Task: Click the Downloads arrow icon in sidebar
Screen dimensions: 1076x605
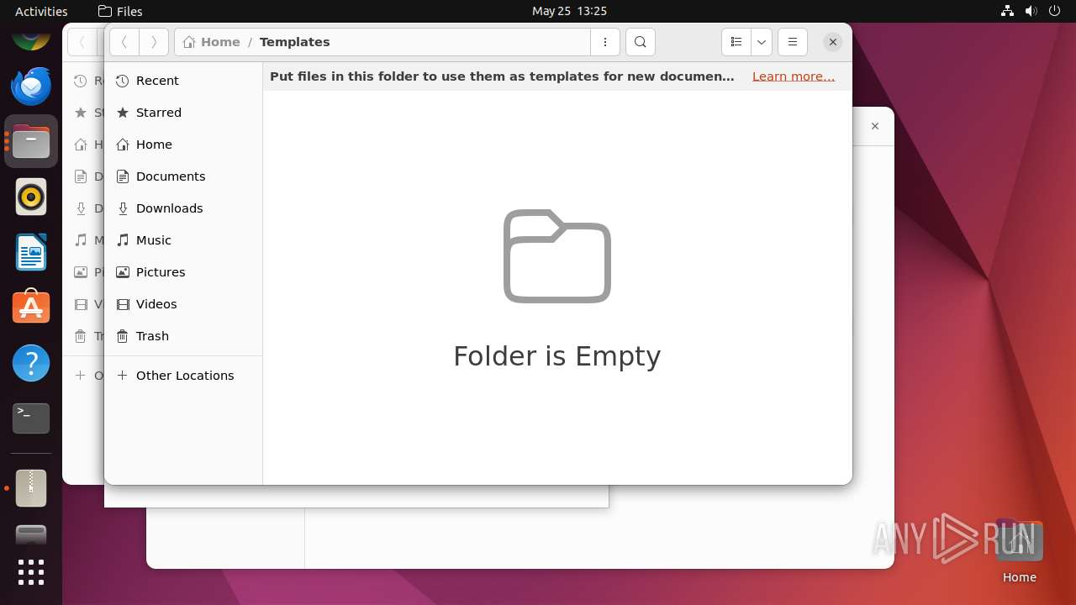Action: (x=123, y=208)
